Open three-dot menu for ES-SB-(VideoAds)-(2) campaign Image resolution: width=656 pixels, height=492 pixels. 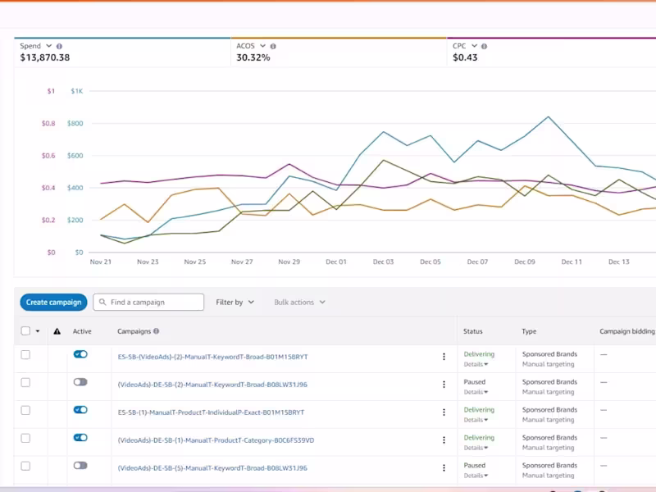coord(444,357)
